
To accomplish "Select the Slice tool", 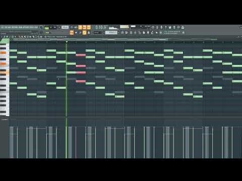I will click(33, 37).
